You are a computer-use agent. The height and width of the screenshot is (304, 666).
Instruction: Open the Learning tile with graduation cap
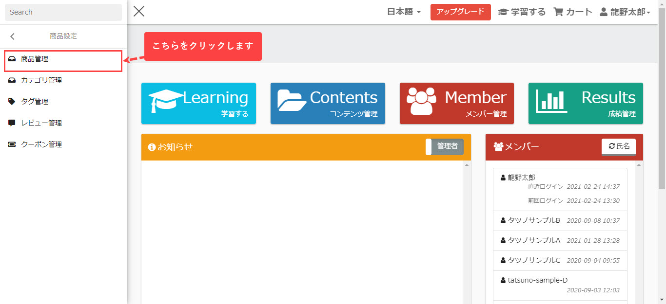[x=198, y=103]
